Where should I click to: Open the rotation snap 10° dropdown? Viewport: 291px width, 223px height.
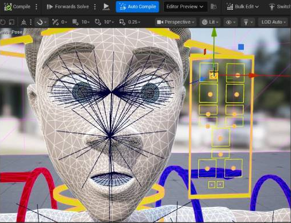point(109,22)
